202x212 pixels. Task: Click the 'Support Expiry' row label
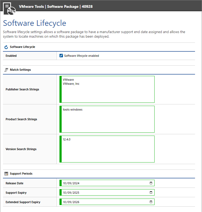[x=16, y=193]
